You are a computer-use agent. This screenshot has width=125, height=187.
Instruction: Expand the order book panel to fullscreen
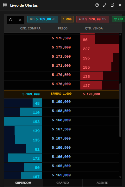click(105, 5)
